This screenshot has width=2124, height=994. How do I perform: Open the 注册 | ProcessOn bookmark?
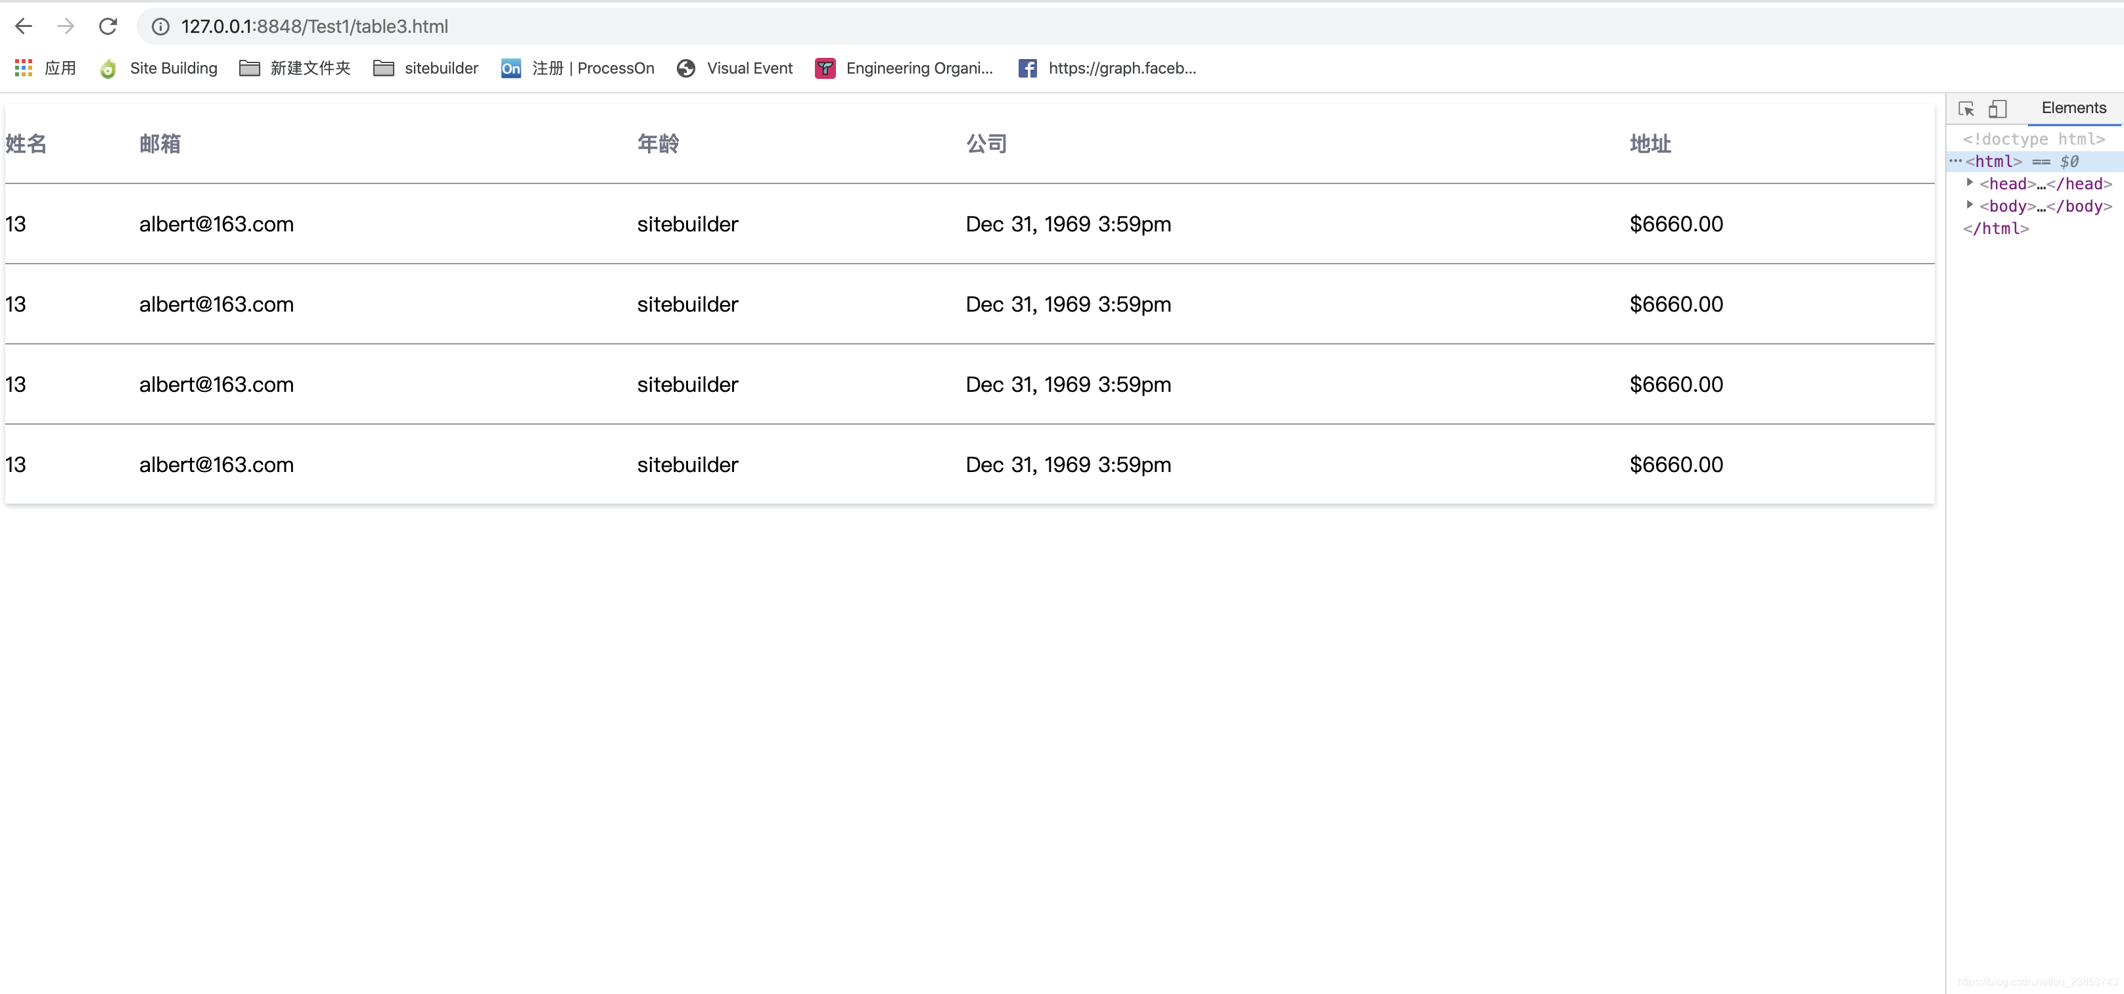(577, 68)
